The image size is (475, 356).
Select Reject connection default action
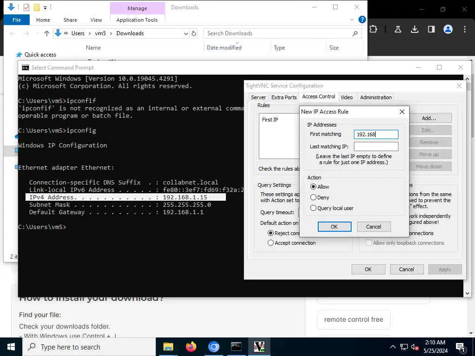(270, 233)
